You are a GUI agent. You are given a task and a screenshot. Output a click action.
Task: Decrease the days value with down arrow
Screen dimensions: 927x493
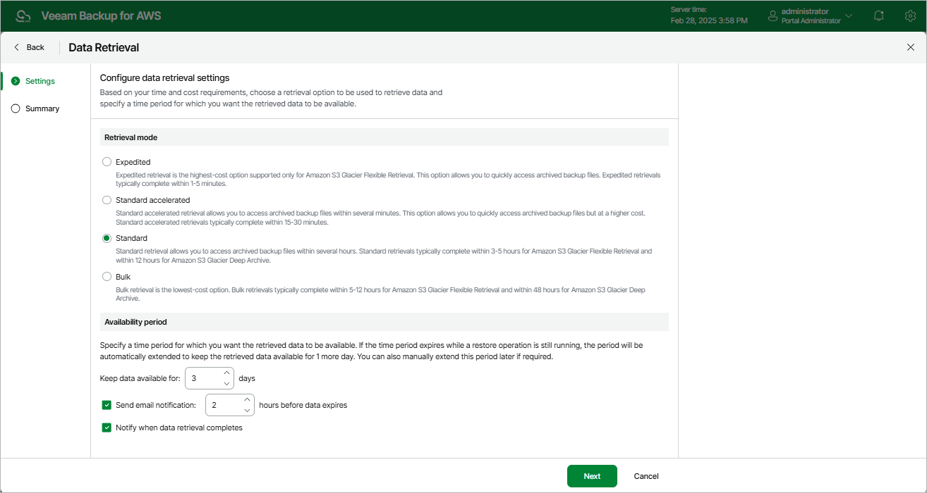point(226,384)
